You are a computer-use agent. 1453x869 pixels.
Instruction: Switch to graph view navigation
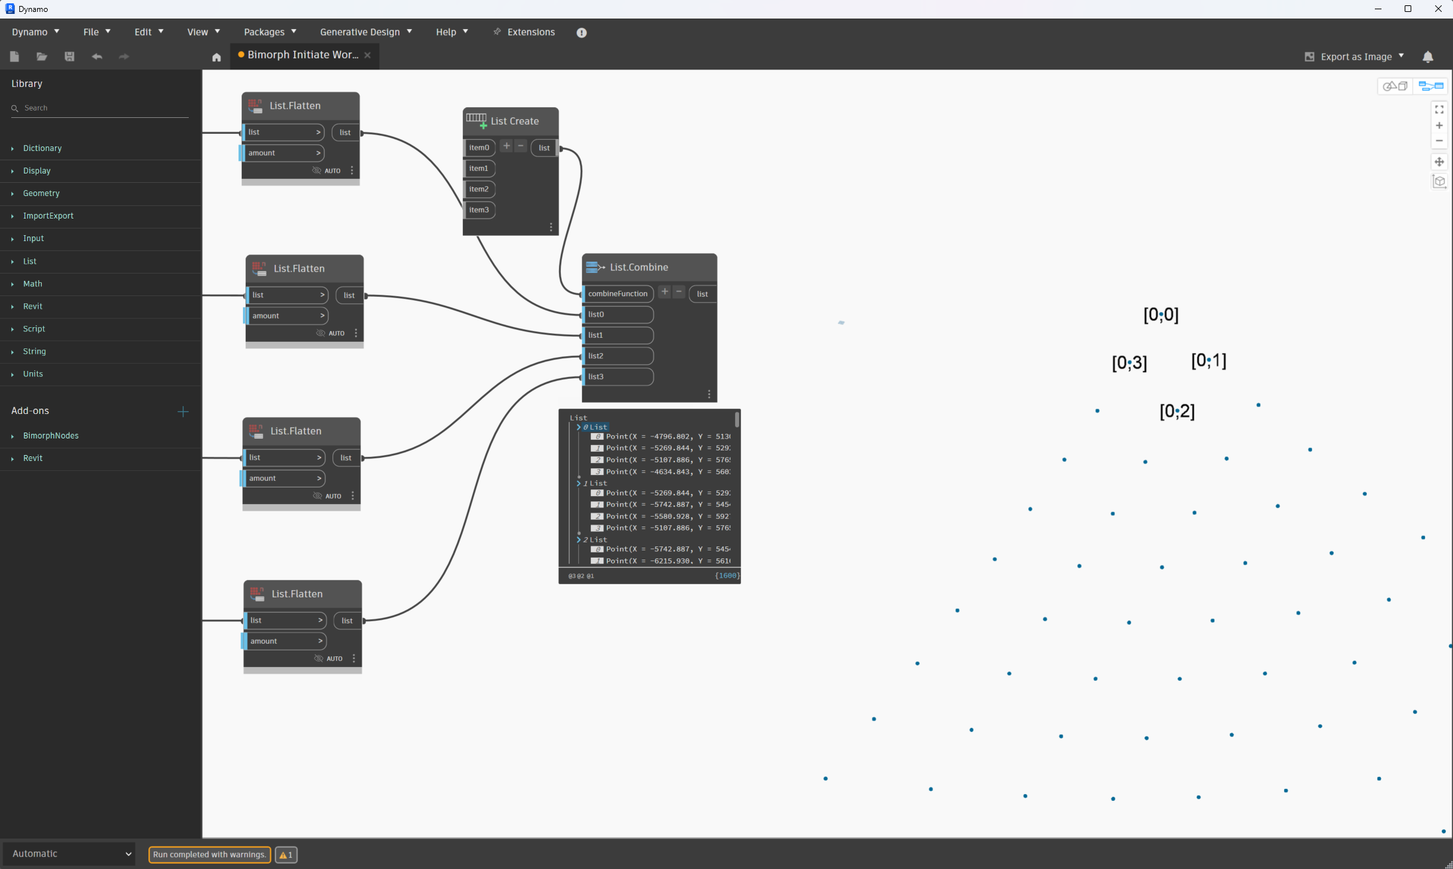(1430, 86)
